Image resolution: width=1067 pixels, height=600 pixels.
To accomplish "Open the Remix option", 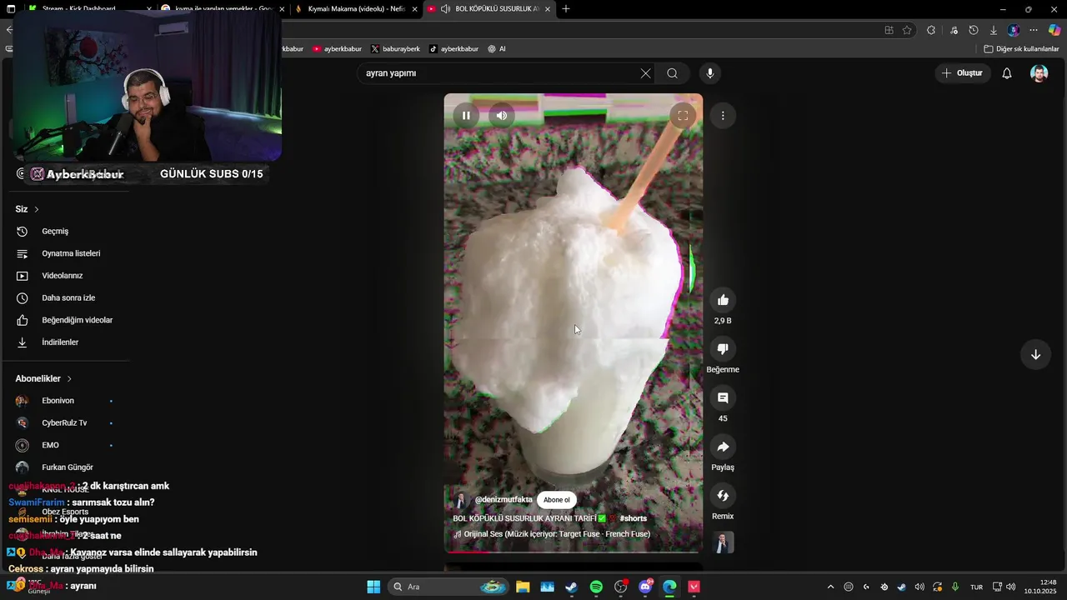I will click(x=723, y=496).
